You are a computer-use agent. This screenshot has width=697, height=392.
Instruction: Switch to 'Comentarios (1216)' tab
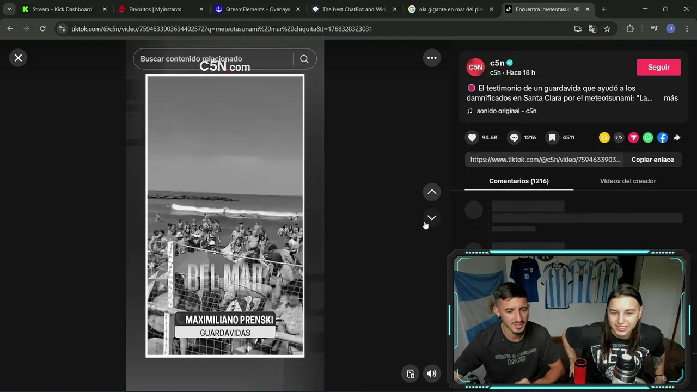point(519,181)
